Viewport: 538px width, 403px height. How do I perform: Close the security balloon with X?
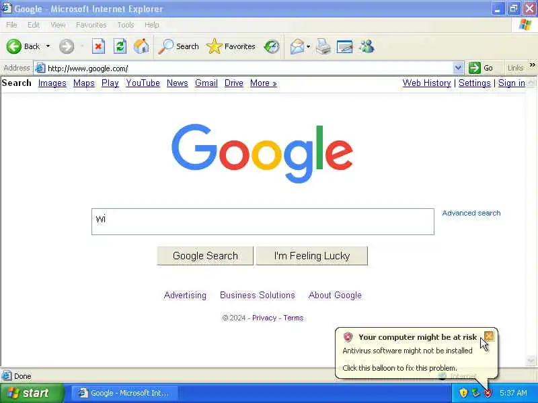pos(489,337)
